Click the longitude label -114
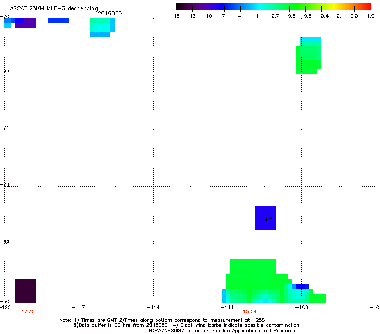380x334 pixels. click(x=153, y=308)
